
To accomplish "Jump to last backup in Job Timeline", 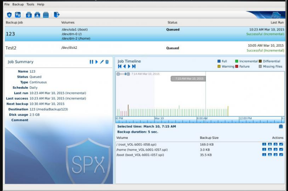I will point(134,66).
